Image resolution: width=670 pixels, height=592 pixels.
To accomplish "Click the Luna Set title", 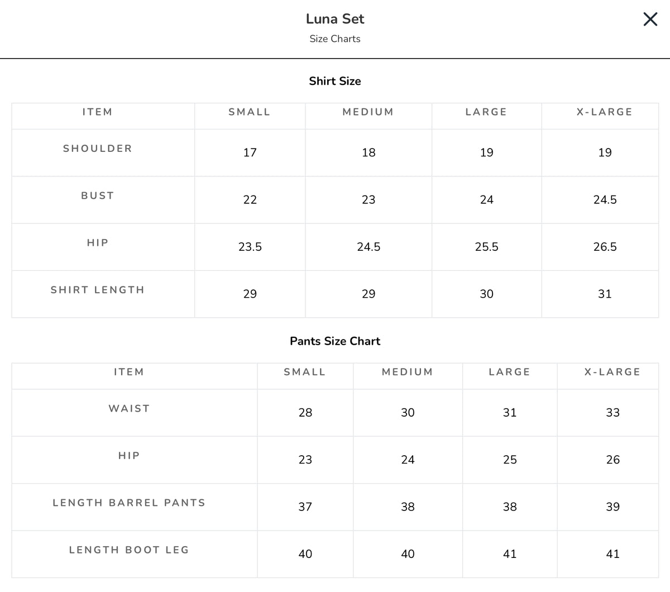I will pyautogui.click(x=335, y=19).
